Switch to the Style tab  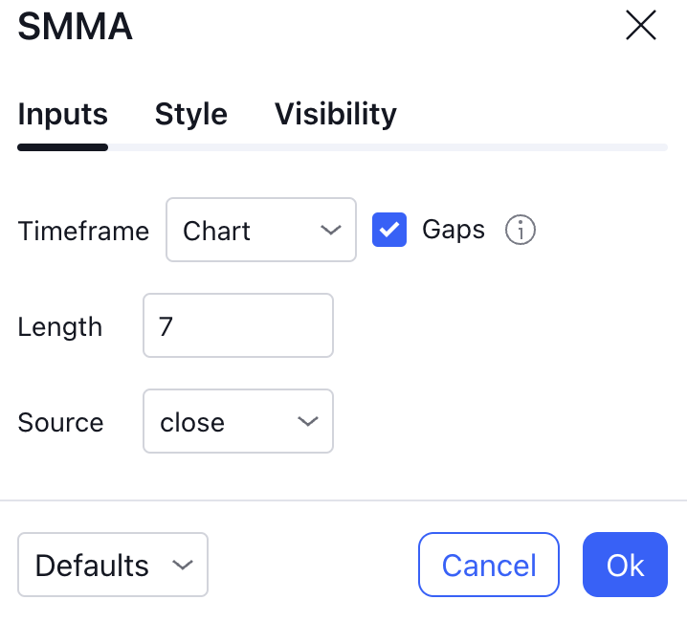click(190, 115)
